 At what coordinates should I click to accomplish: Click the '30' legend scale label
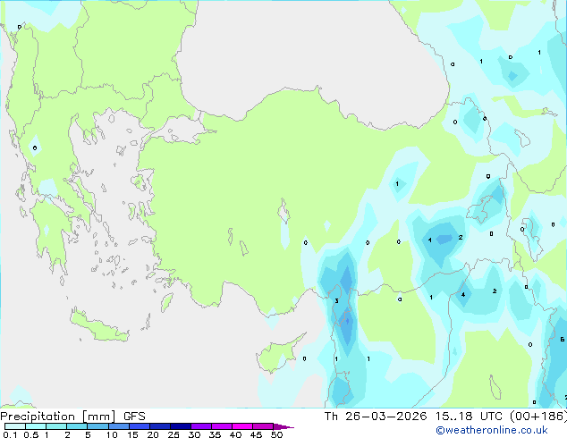pos(195,434)
